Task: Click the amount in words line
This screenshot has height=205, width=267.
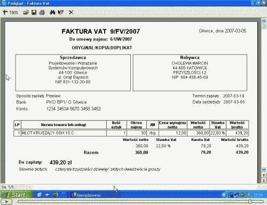Action: pyautogui.click(x=108, y=169)
